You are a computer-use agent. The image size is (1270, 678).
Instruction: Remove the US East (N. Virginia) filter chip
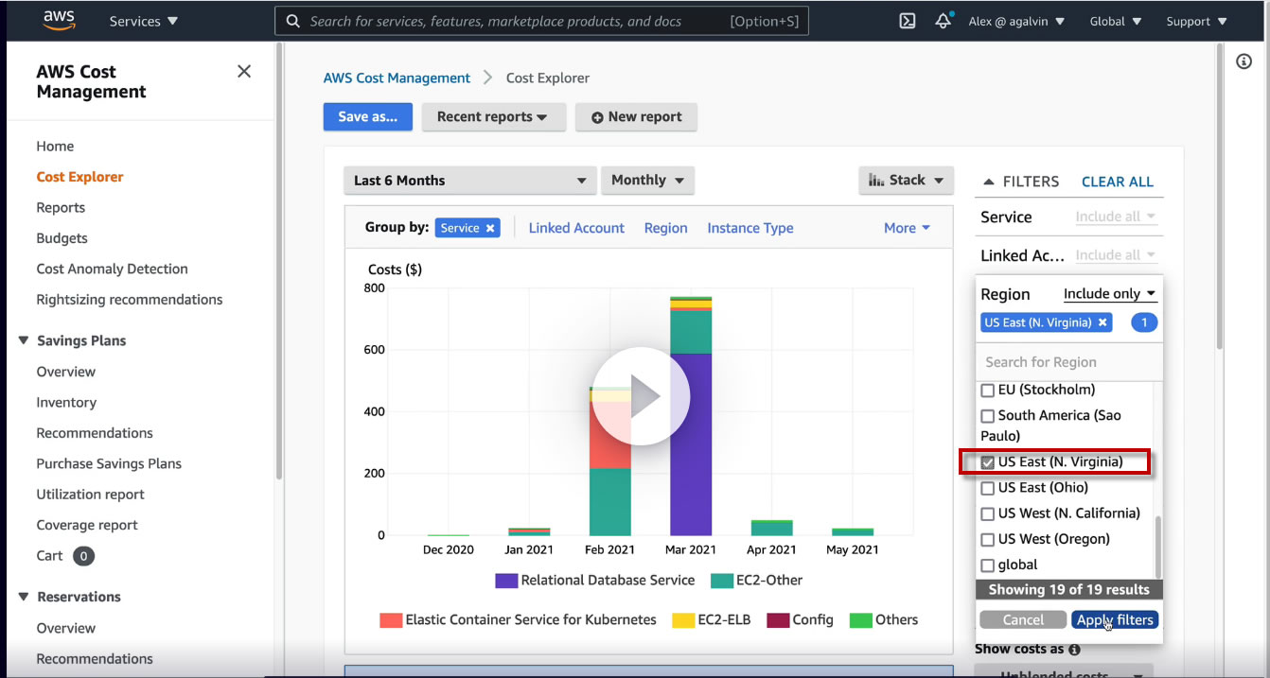[1102, 322]
